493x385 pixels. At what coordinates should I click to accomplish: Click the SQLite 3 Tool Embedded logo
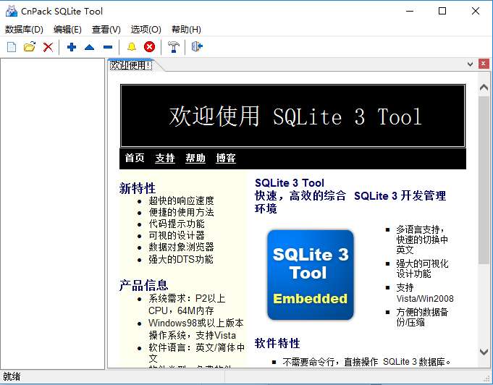click(x=311, y=275)
